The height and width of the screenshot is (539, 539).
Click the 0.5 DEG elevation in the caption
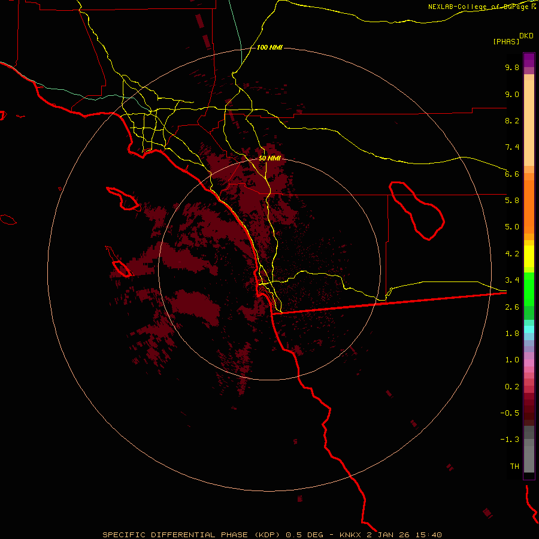(305, 535)
